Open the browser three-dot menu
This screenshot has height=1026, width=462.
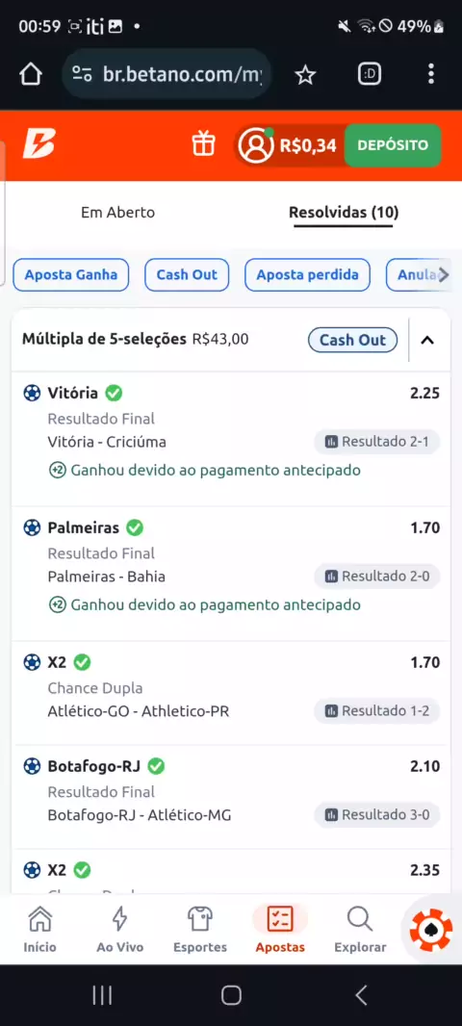click(430, 74)
